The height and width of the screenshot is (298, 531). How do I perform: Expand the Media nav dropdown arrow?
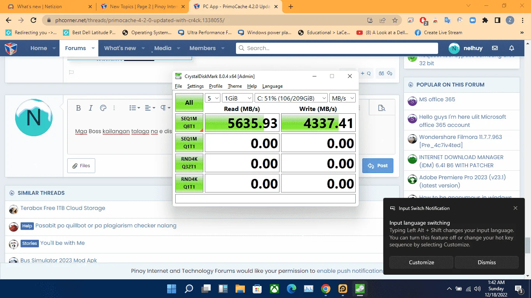click(x=178, y=48)
